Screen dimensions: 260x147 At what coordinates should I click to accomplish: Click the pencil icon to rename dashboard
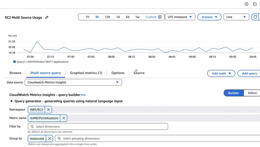[46, 18]
